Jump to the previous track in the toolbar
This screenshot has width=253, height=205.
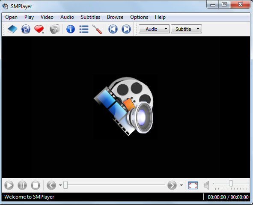(x=113, y=29)
